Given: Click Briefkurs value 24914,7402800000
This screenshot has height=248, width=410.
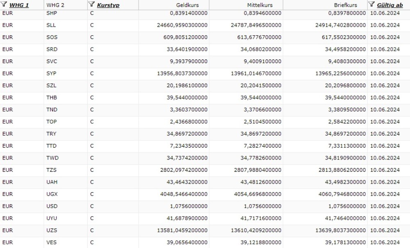Looking at the screenshot, I should pos(340,25).
